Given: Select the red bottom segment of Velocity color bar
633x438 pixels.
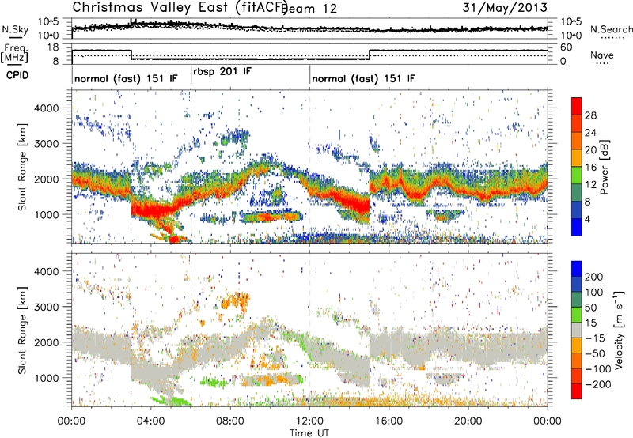Looking at the screenshot, I should tap(577, 391).
